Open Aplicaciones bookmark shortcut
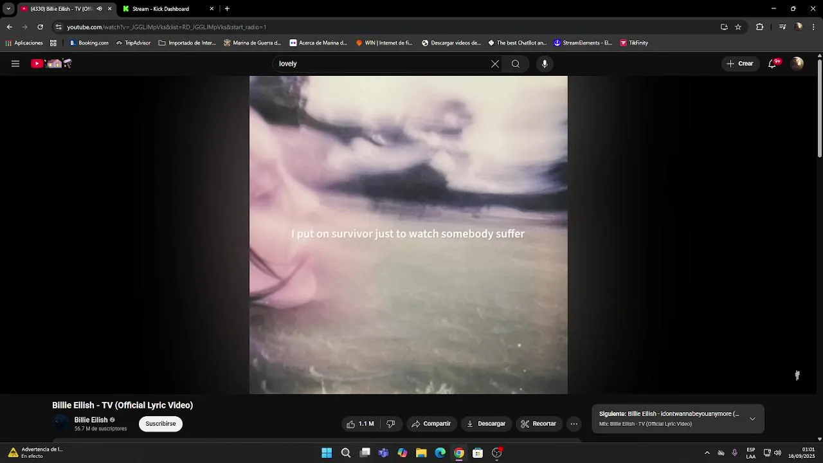823x463 pixels. coord(24,43)
